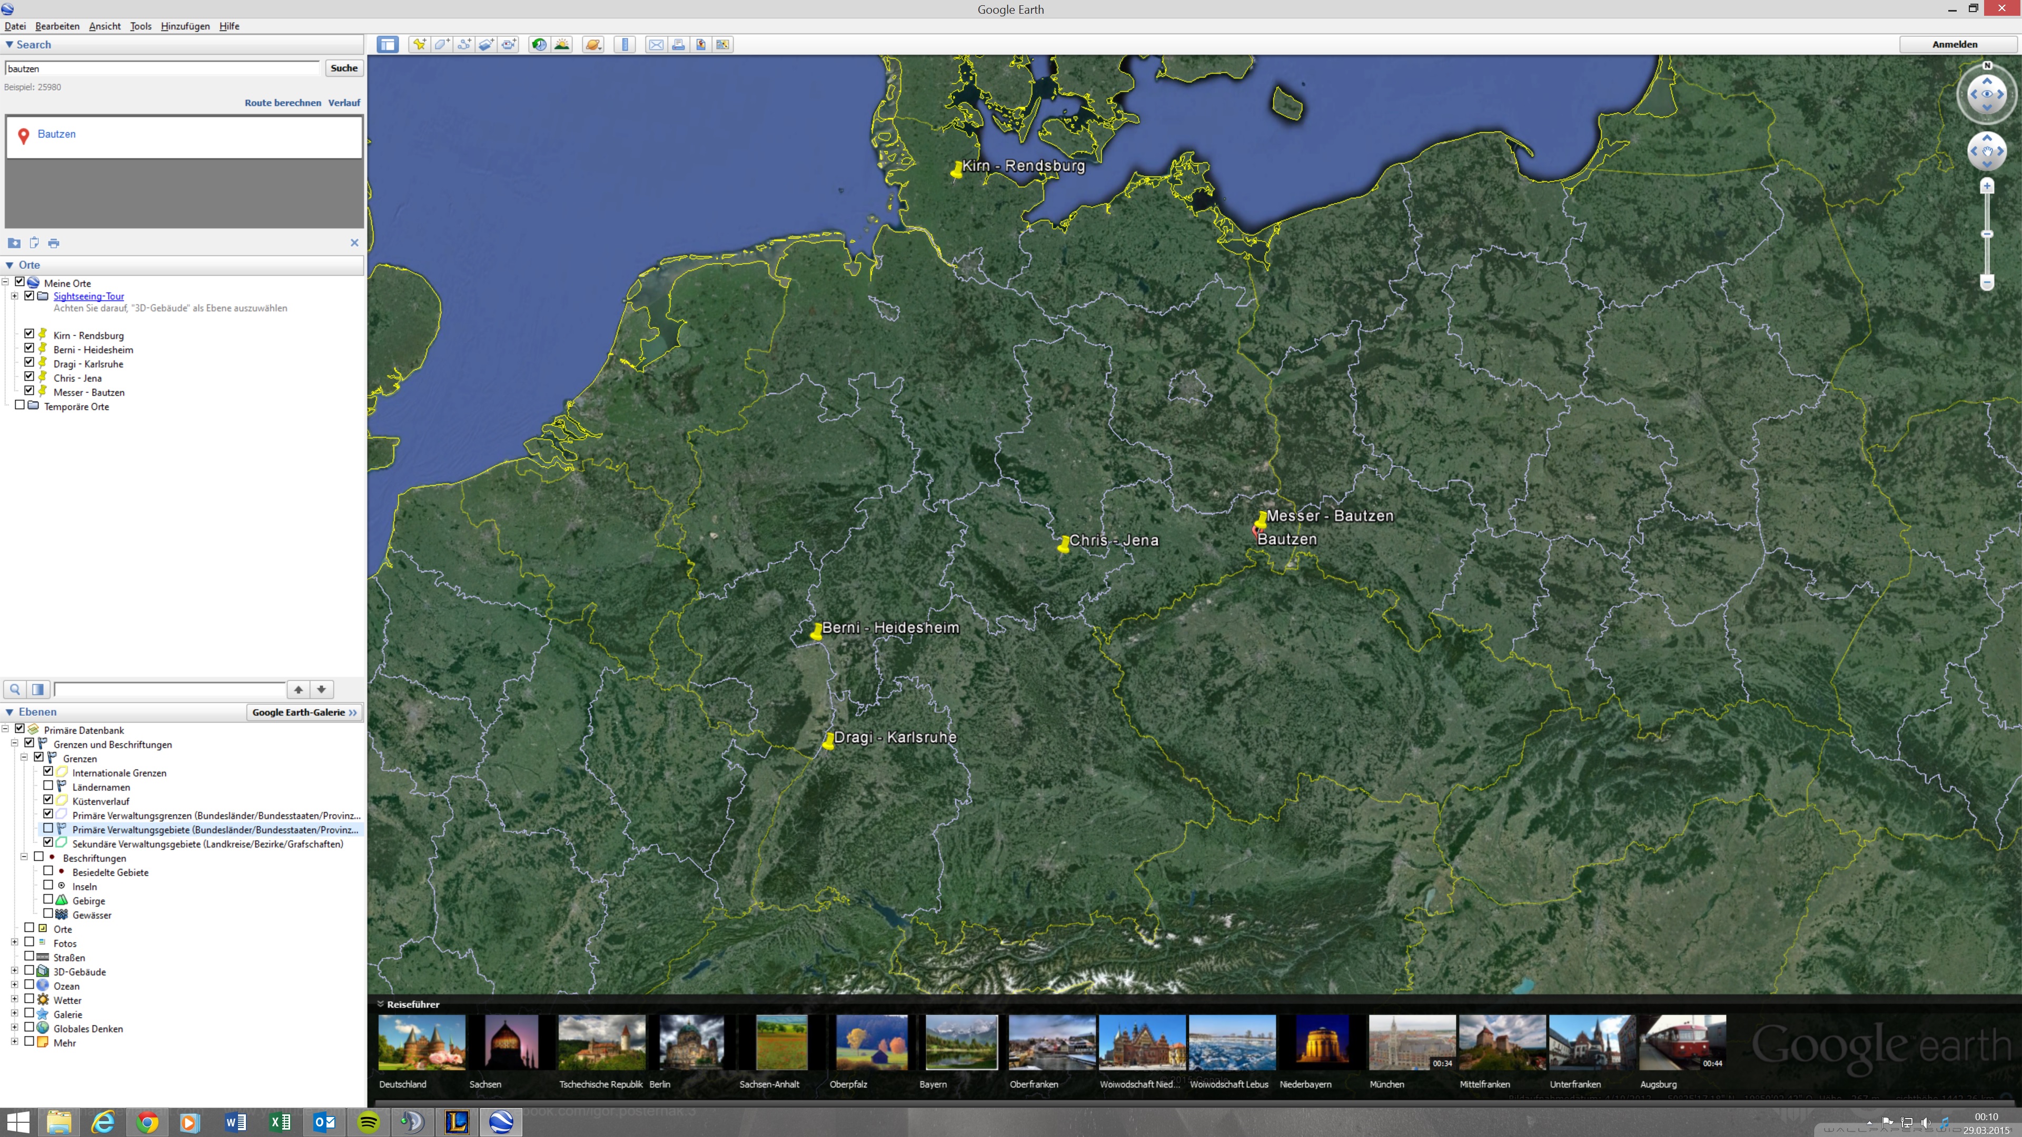Open the Hilfe menu

229,26
